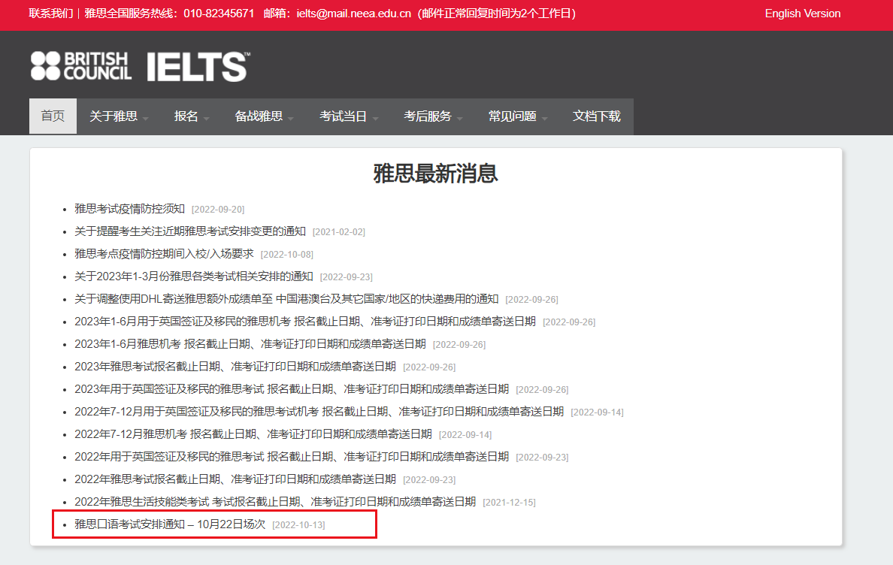Open 2022年7-12月用于英国签证及移民的雅思考试机考 link
This screenshot has width=893, height=565.
(319, 412)
